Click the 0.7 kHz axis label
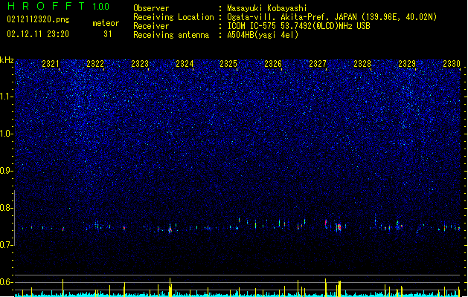The height and width of the screenshot is (297, 468). (6, 245)
